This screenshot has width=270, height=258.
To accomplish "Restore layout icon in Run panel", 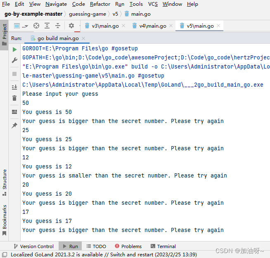I will pyautogui.click(x=14, y=112).
